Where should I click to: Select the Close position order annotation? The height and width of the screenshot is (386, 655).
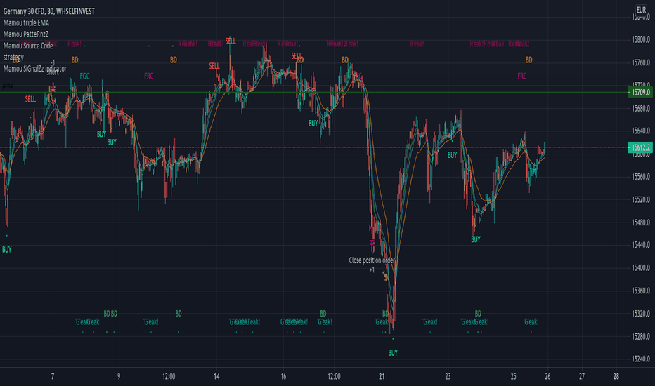pos(372,260)
